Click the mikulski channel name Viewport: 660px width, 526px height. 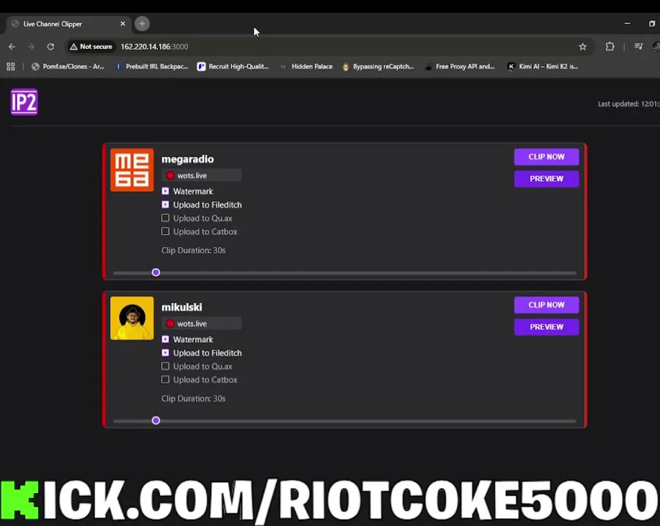pos(182,307)
